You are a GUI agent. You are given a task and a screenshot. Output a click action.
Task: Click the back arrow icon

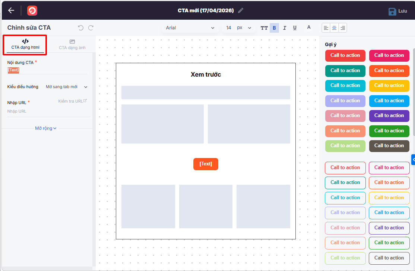[11, 10]
